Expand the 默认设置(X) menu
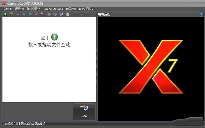 pyautogui.click(x=34, y=9)
